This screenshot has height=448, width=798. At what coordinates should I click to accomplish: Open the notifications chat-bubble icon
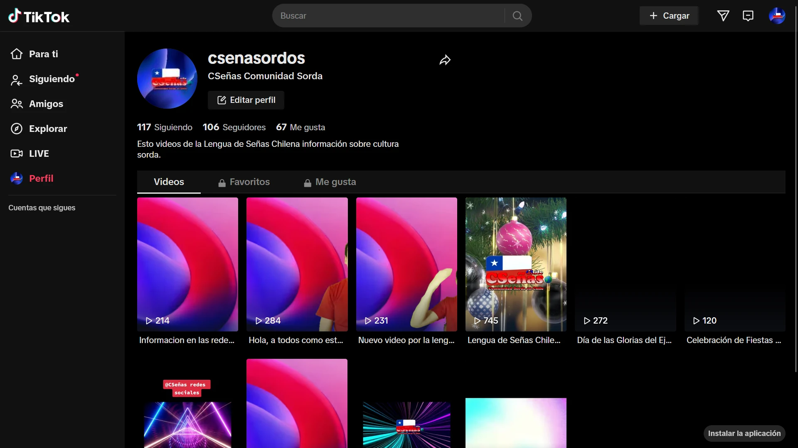pos(748,16)
